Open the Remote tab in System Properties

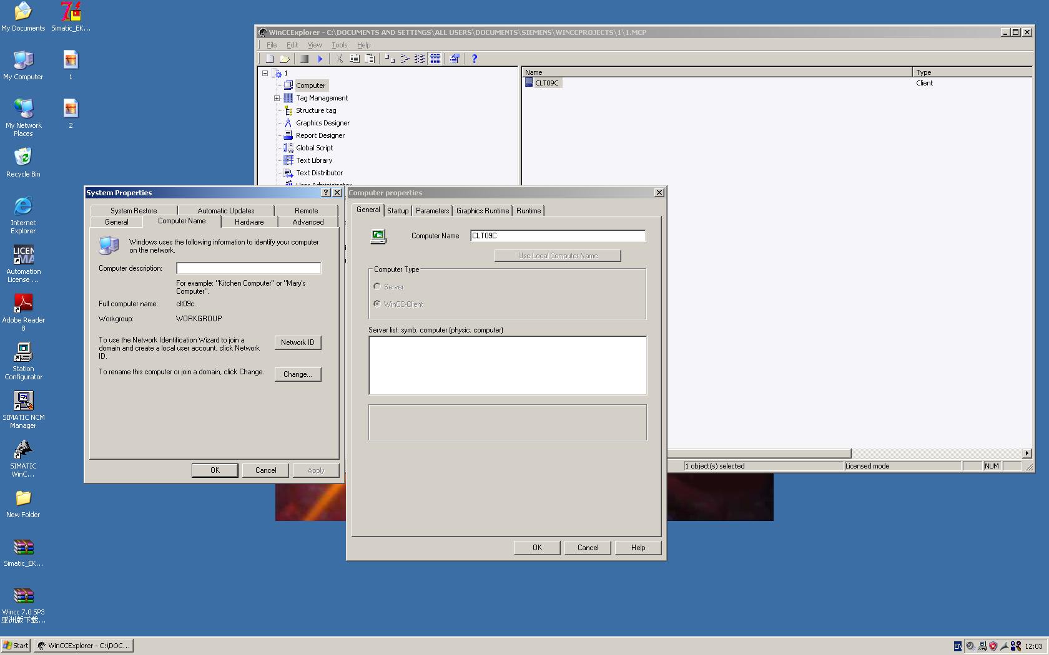point(307,211)
